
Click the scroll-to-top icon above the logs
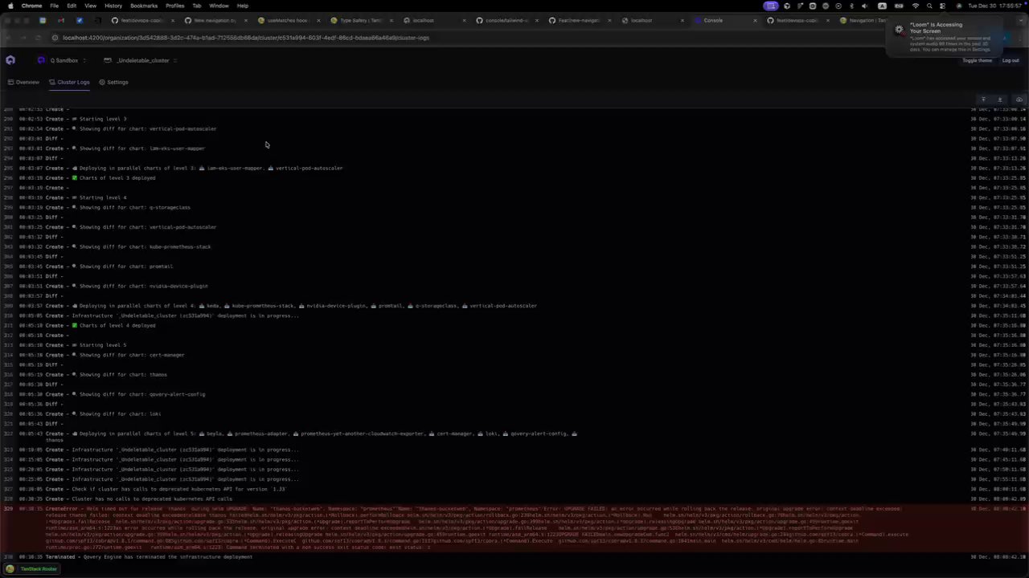[983, 100]
